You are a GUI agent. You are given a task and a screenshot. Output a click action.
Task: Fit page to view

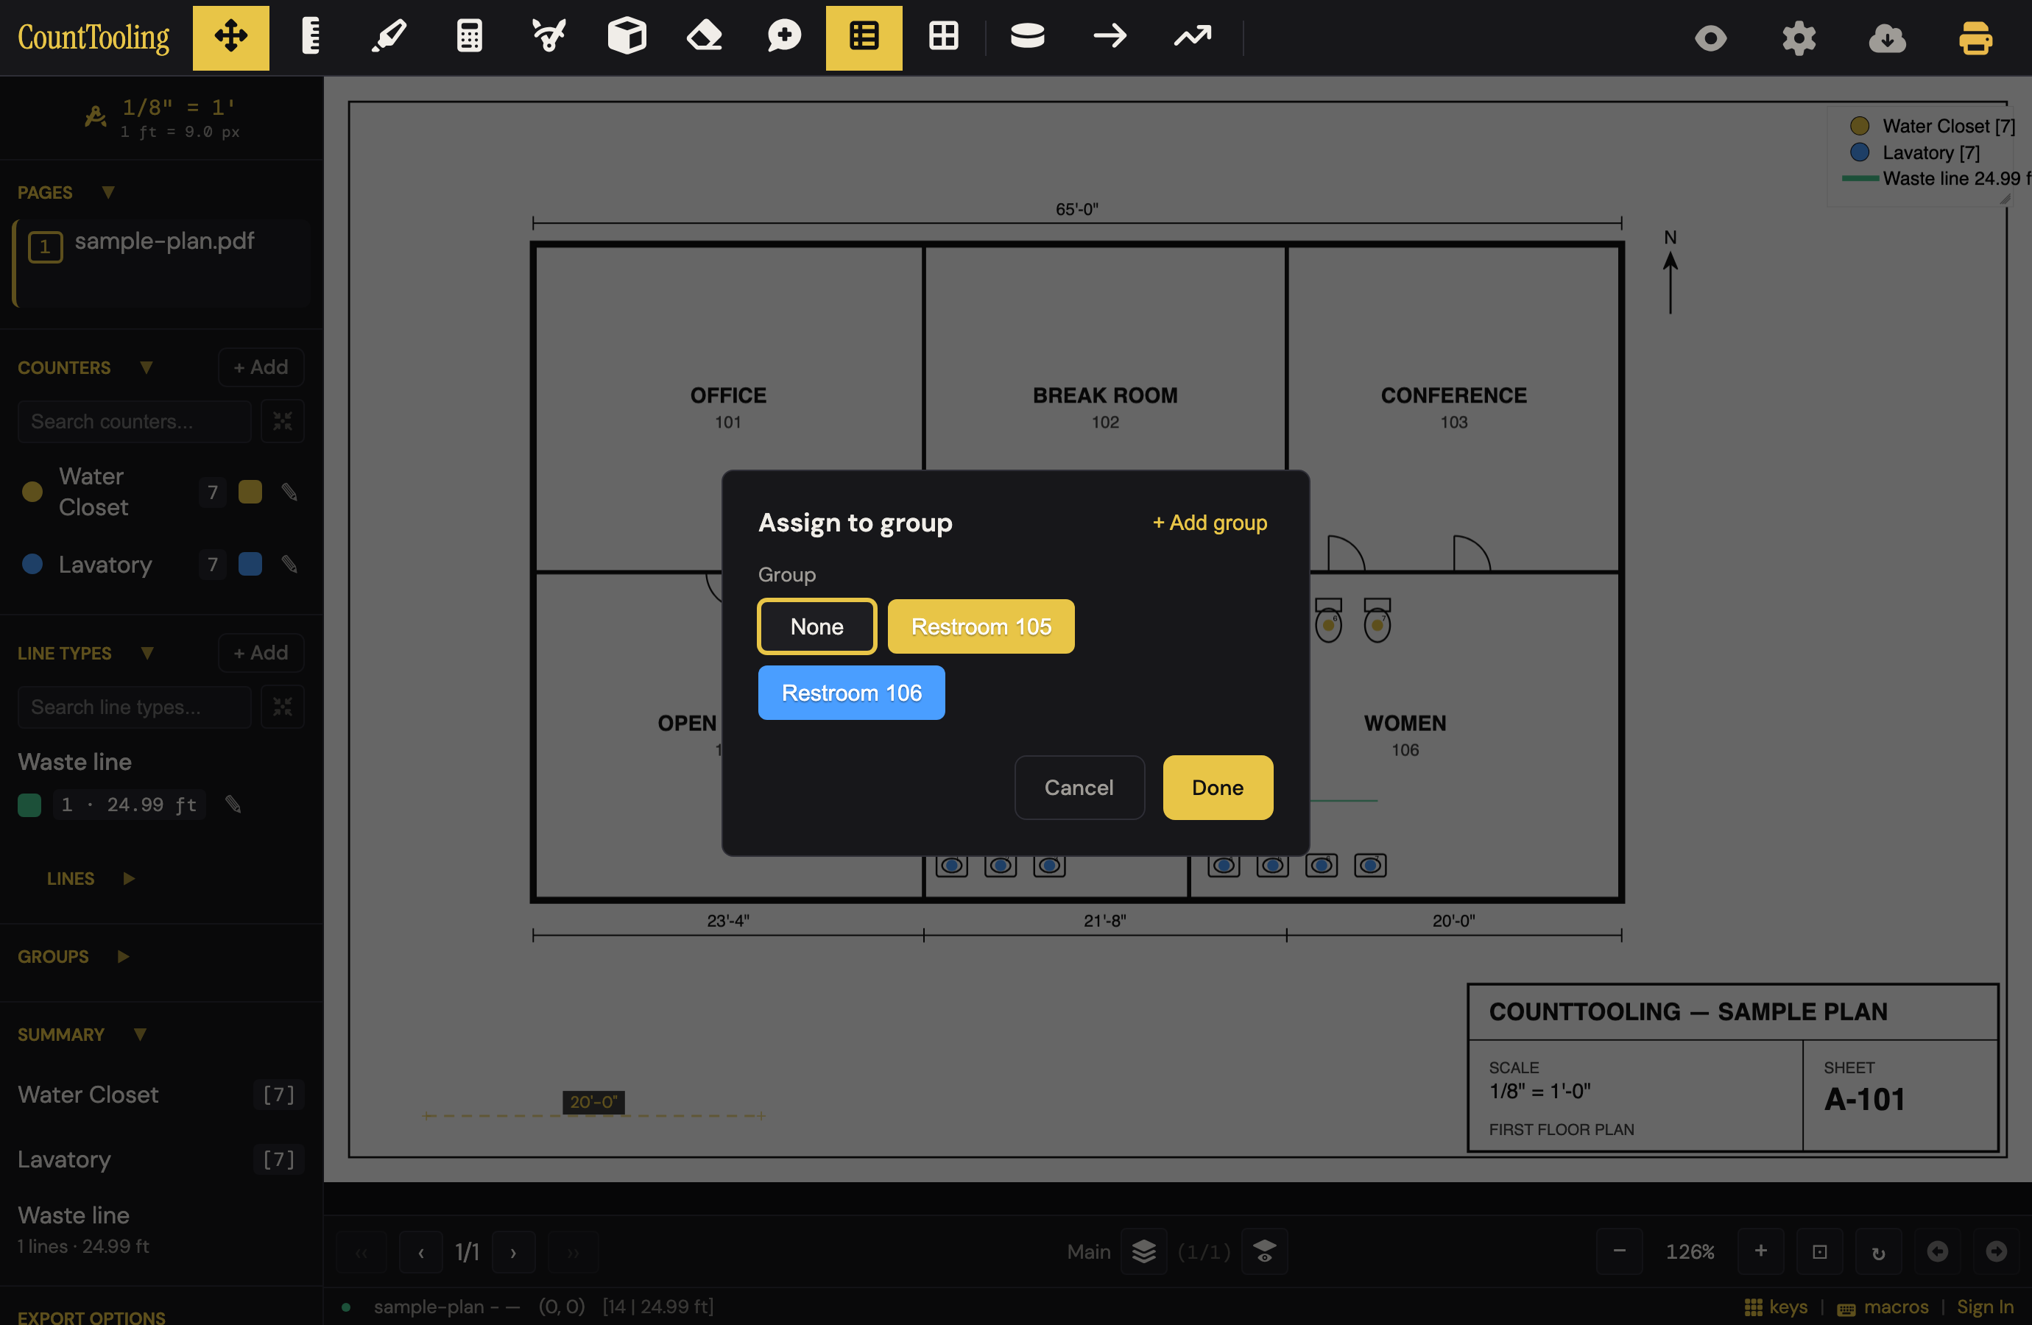(1819, 1251)
